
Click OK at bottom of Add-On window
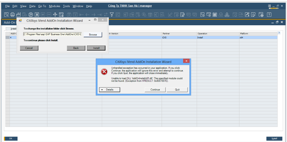(x=11, y=139)
